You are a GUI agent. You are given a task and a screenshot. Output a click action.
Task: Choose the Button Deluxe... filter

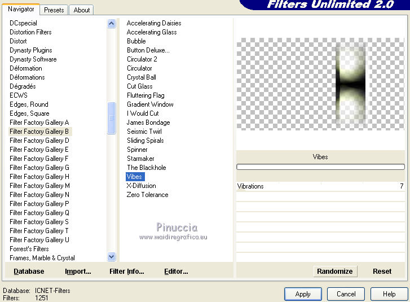[148, 50]
